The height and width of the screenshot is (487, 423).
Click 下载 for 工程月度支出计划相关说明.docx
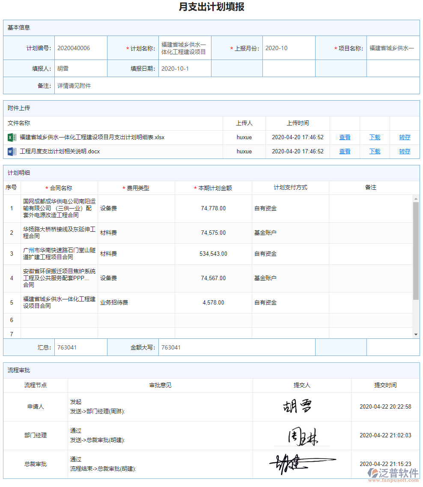pyautogui.click(x=375, y=151)
